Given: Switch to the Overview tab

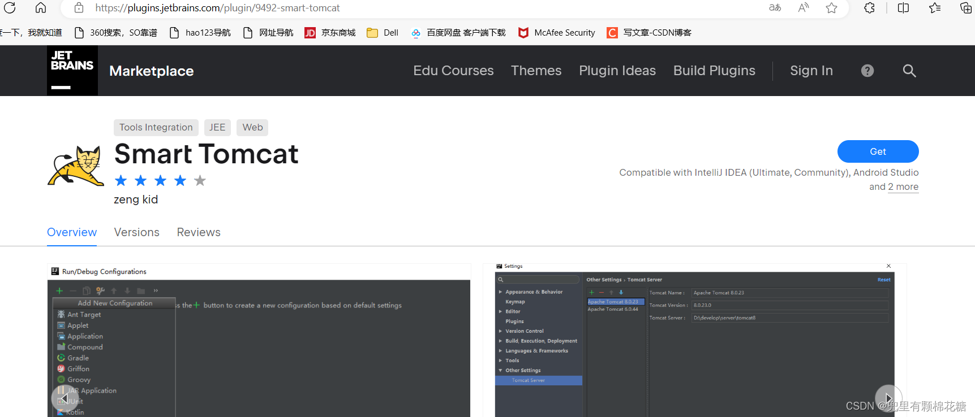Looking at the screenshot, I should tap(72, 232).
